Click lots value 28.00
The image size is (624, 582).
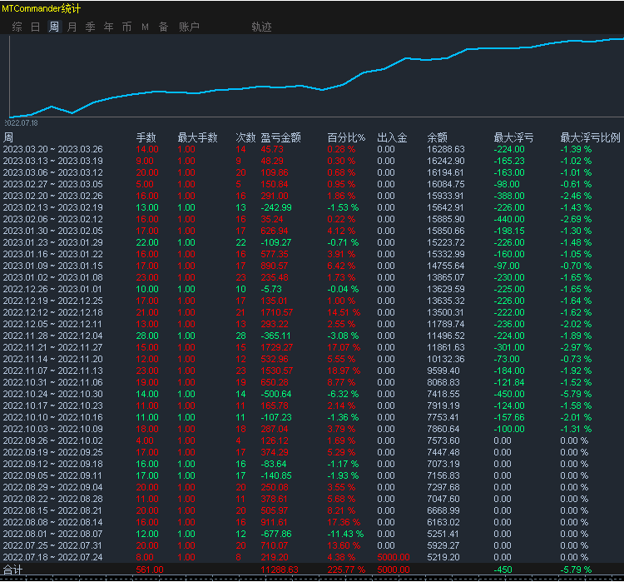(x=147, y=336)
